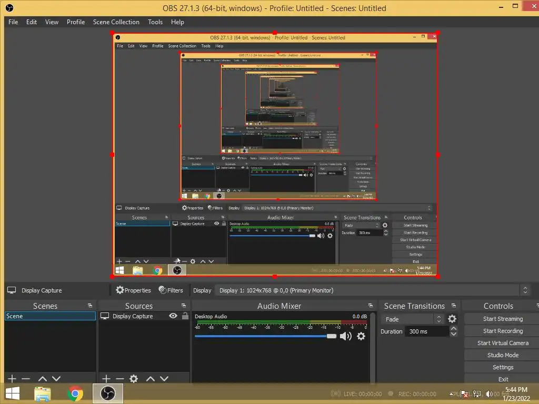Click the Exit button
The image size is (539, 404).
tap(503, 379)
